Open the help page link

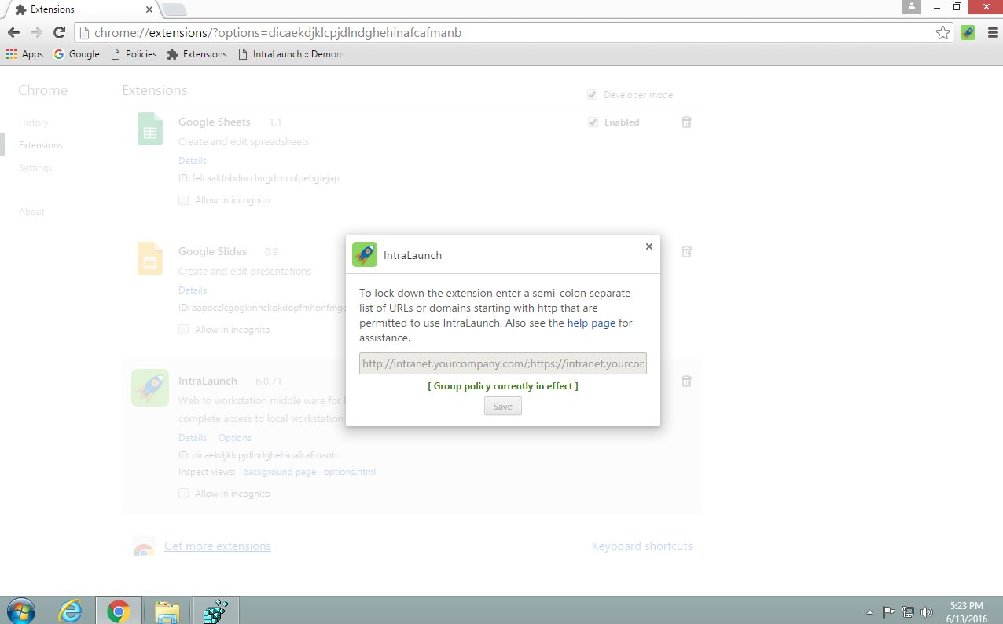(591, 323)
